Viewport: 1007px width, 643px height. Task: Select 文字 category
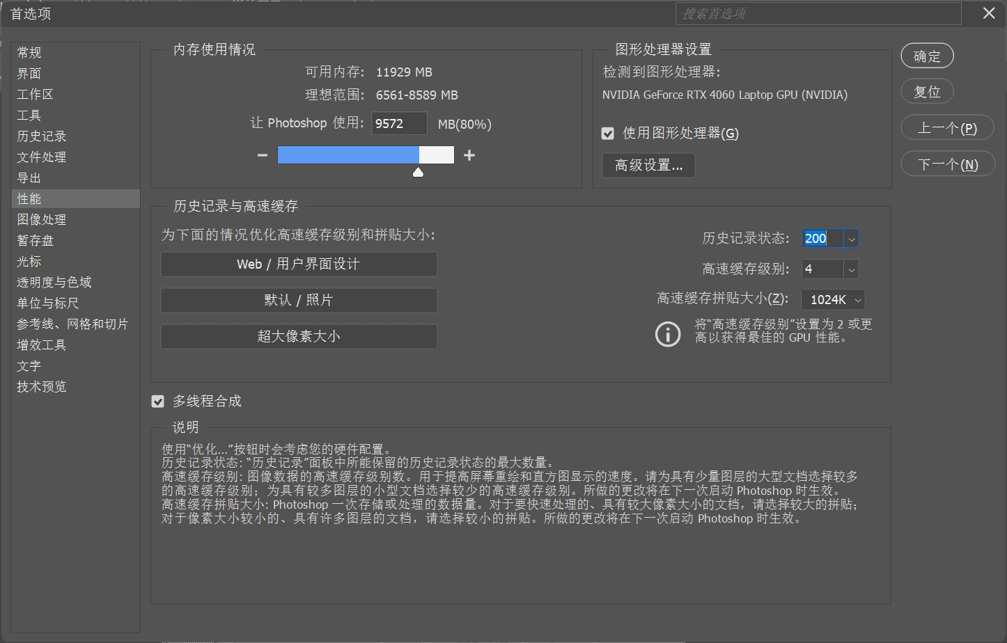click(75, 366)
